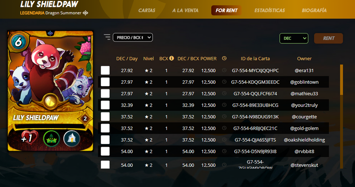Click the mana cost 6 badge on card
Image resolution: width=355 pixels, height=187 pixels.
(18, 42)
